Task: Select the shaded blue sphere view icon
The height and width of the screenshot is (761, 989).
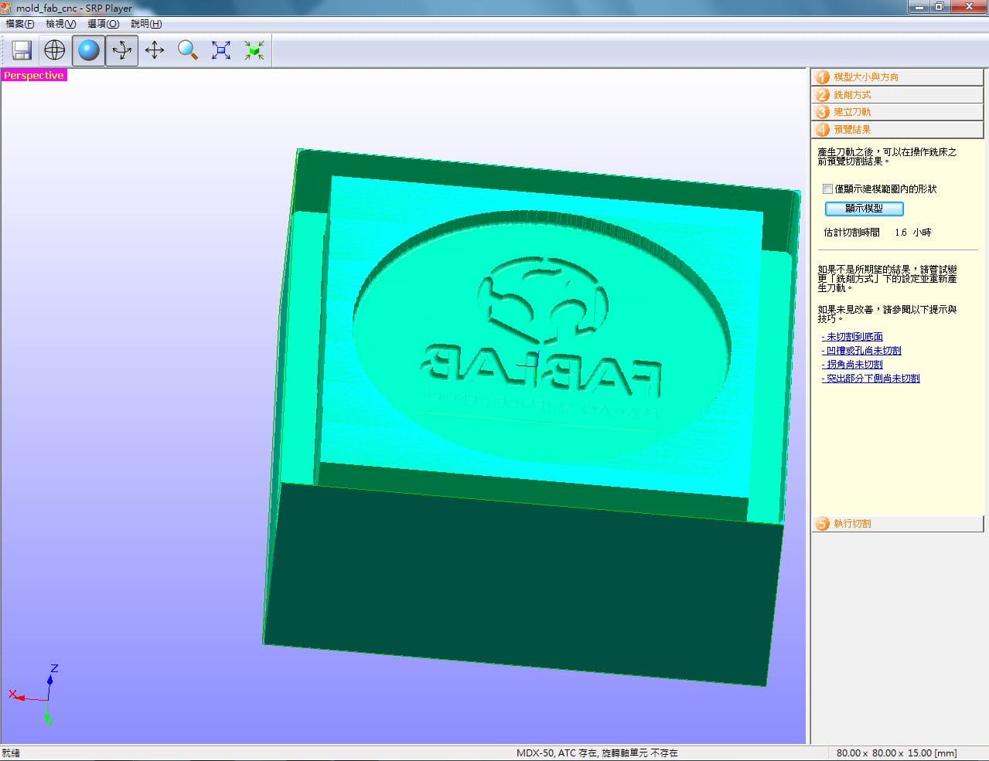Action: click(x=88, y=51)
